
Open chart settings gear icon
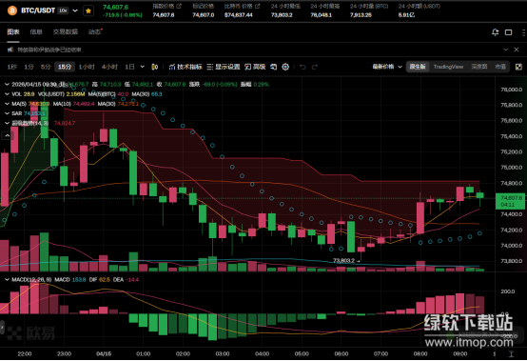285,67
